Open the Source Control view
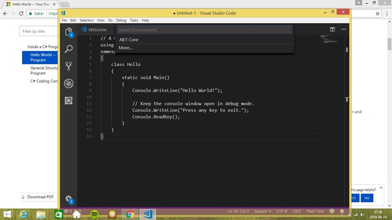 (x=69, y=66)
